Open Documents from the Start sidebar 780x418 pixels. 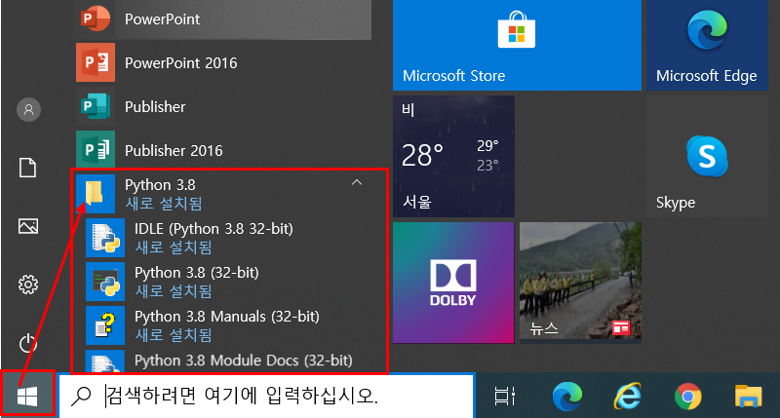(28, 168)
